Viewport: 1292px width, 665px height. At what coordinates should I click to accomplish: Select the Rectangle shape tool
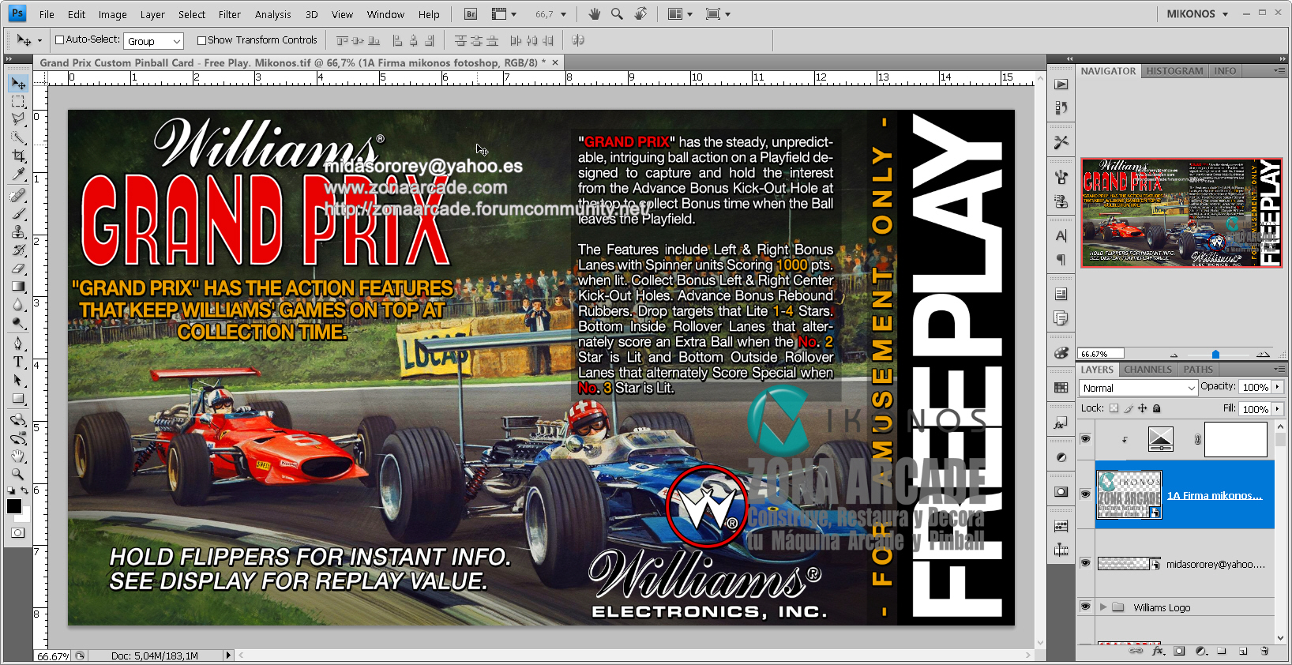click(x=17, y=398)
